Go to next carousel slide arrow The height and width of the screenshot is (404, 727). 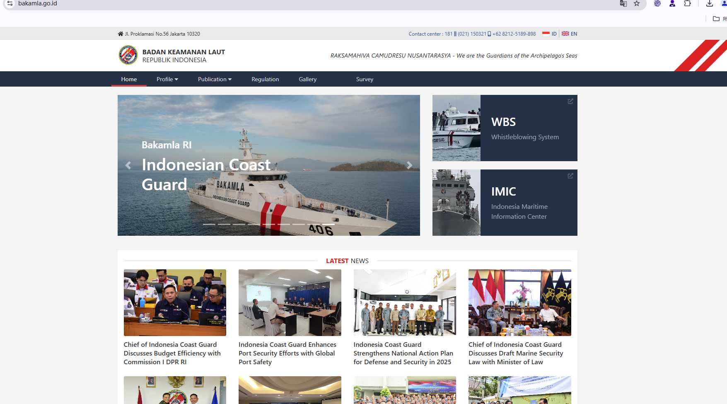pos(409,165)
